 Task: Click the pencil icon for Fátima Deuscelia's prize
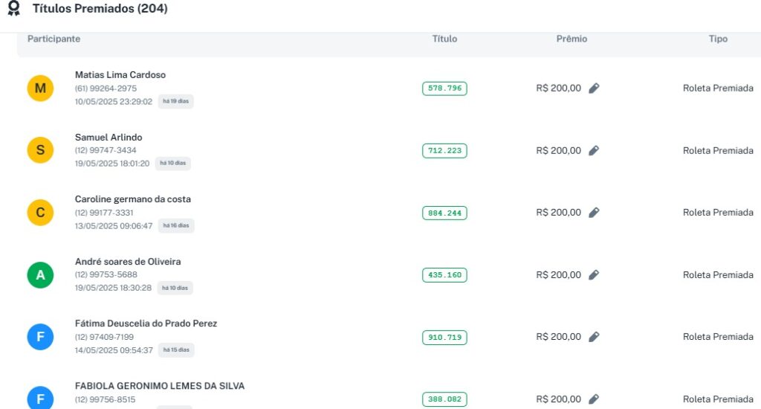coord(594,337)
